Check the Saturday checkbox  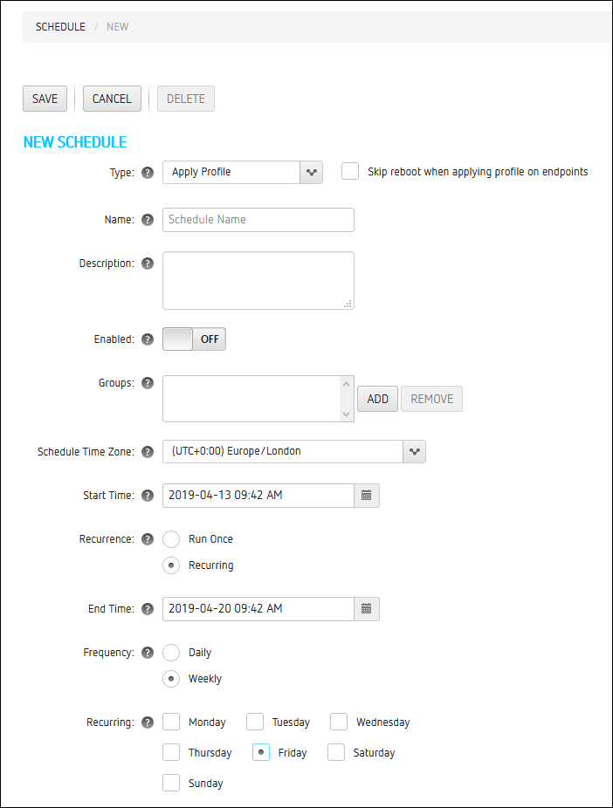click(336, 752)
